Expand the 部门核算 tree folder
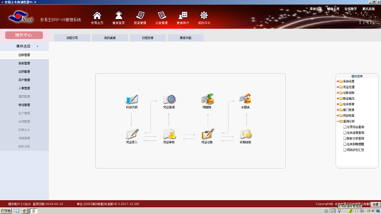Screen dimensions: 381x214 338,110
